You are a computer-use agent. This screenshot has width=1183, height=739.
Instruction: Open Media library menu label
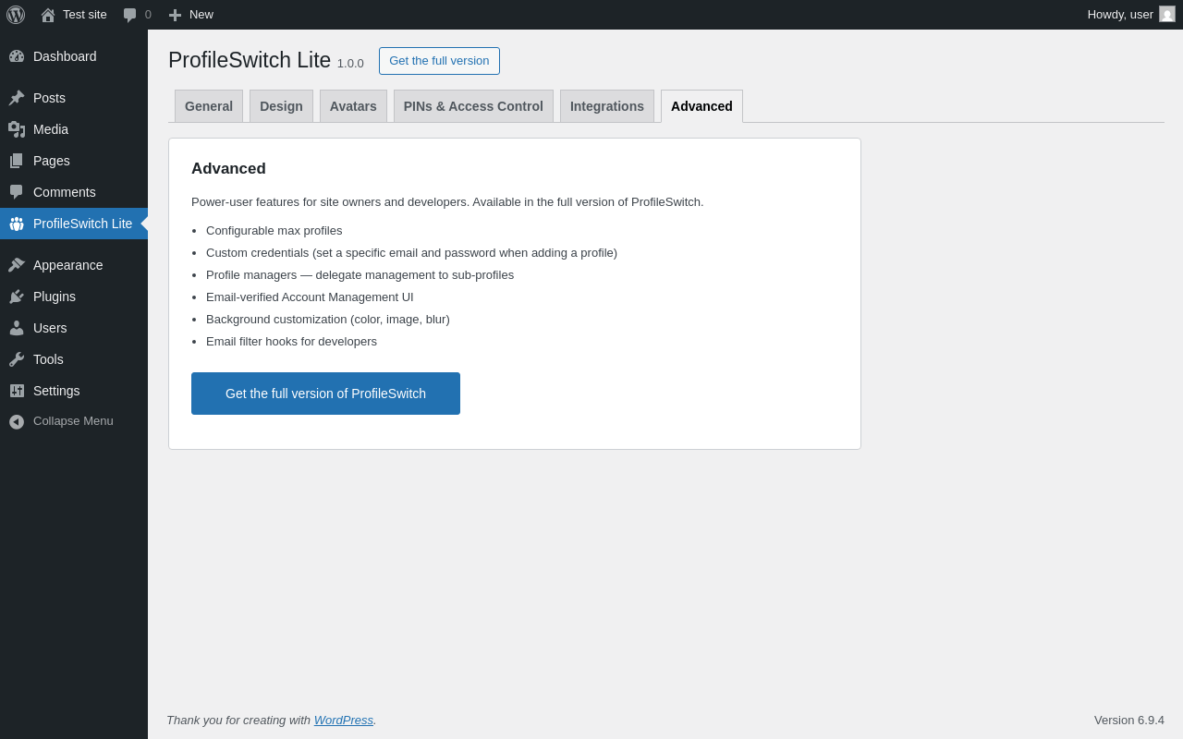[x=51, y=129]
